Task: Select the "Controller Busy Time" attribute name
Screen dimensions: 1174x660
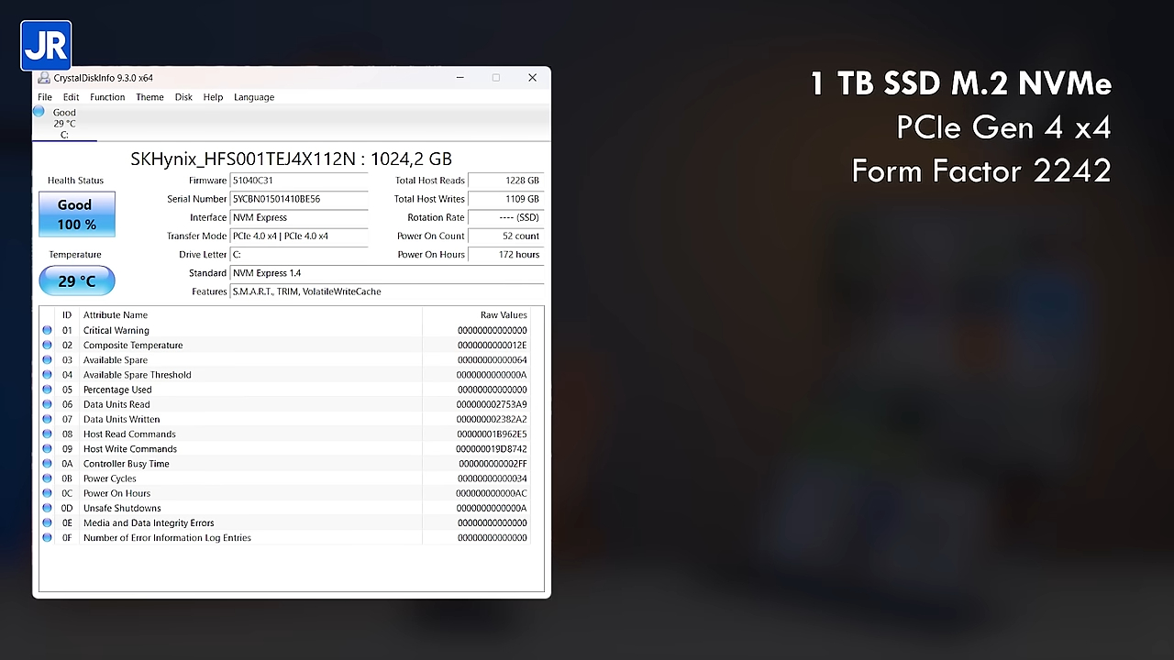Action: click(127, 464)
